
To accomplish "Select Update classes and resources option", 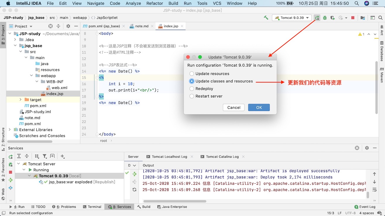I will tap(221, 81).
